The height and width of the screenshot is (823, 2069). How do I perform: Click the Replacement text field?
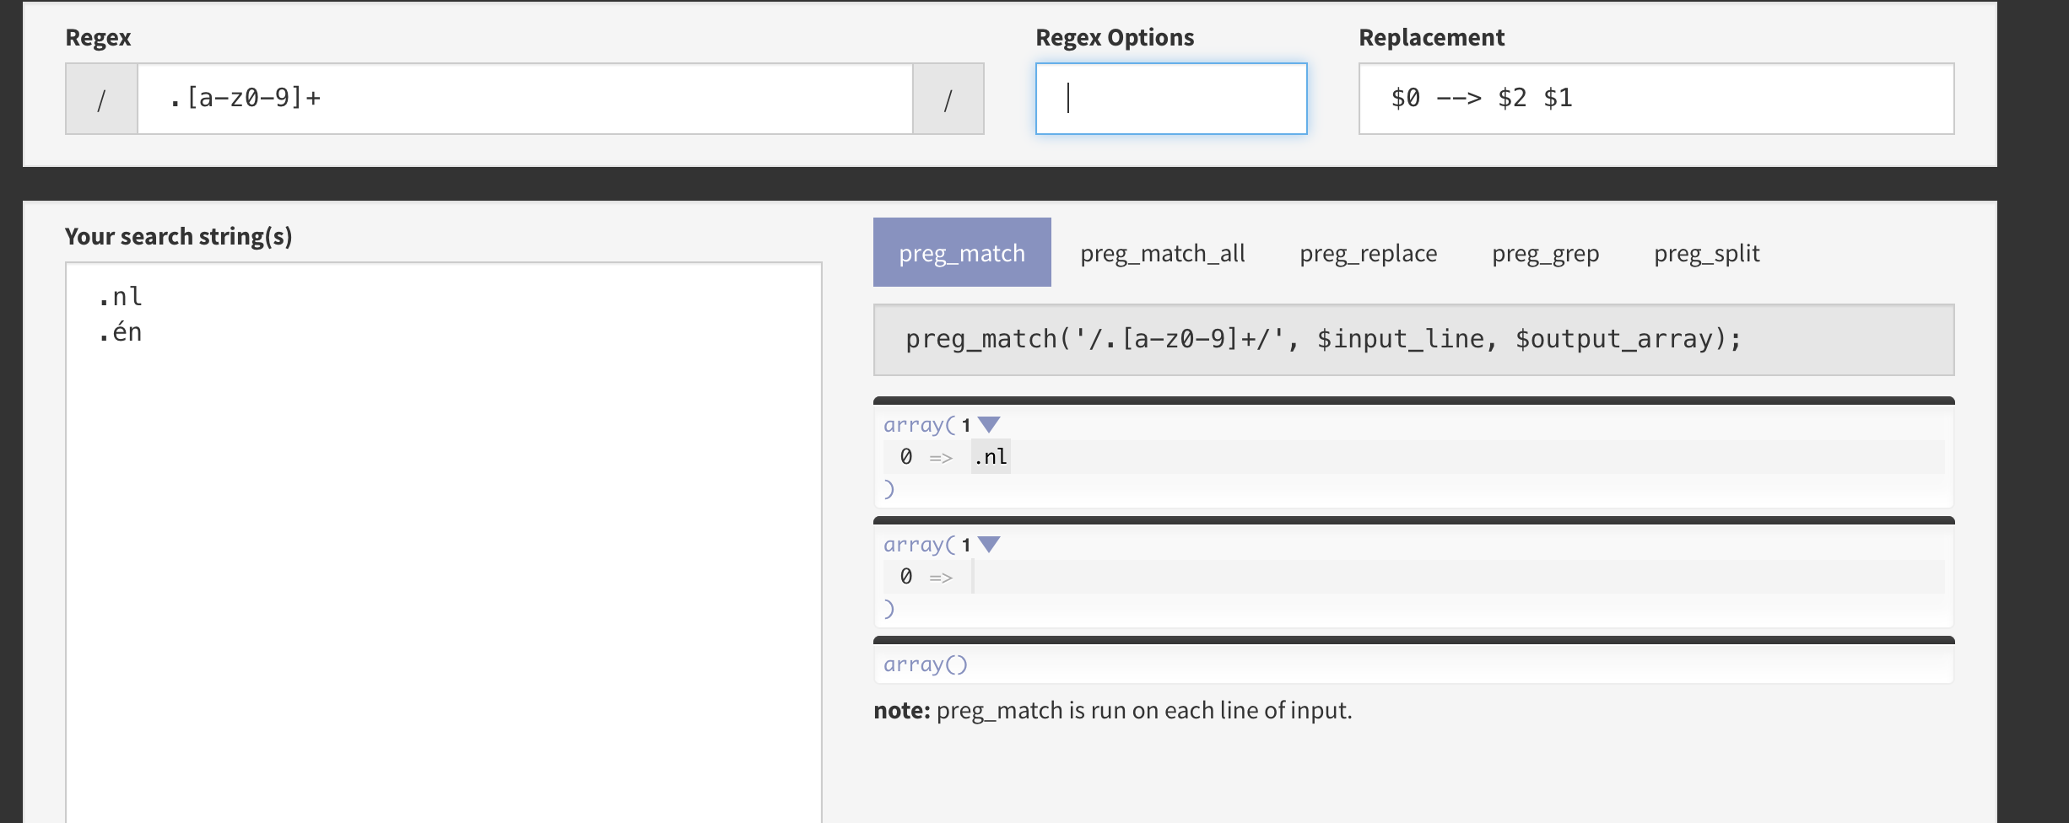coord(1656,99)
